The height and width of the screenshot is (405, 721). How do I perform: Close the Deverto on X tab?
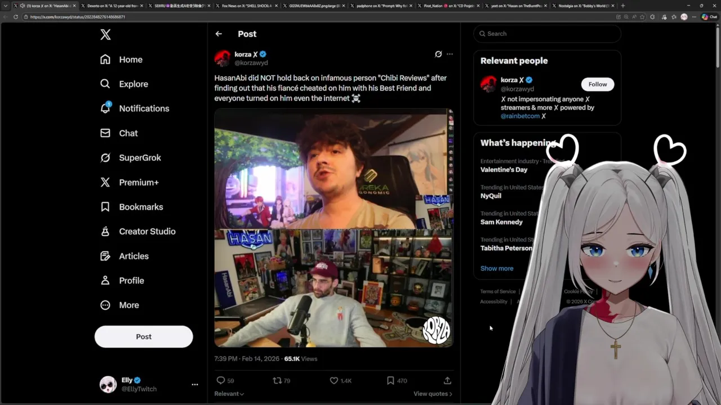pos(141,6)
